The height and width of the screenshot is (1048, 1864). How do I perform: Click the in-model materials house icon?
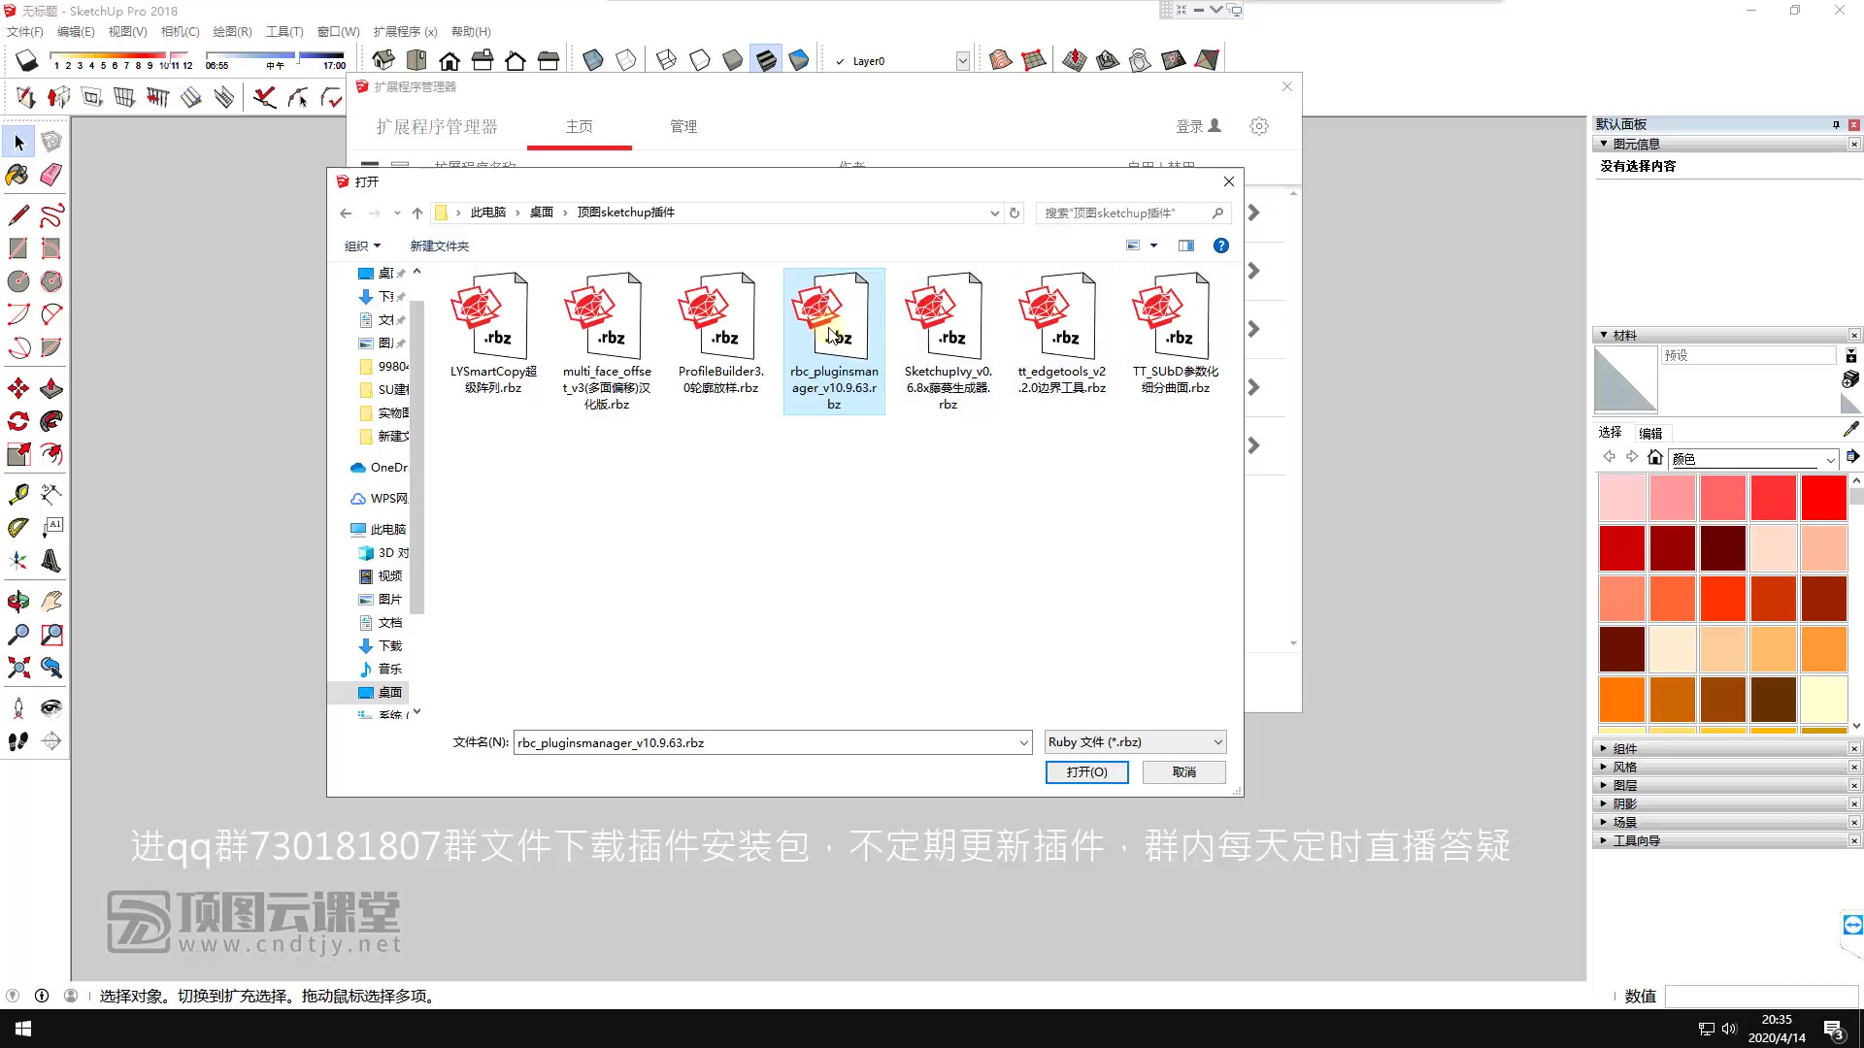coord(1656,457)
